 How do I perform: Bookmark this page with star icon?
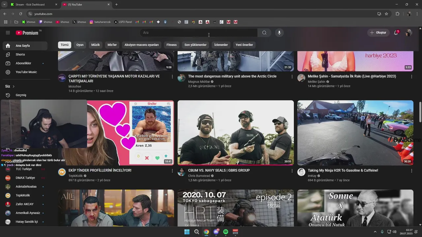tap(386, 14)
